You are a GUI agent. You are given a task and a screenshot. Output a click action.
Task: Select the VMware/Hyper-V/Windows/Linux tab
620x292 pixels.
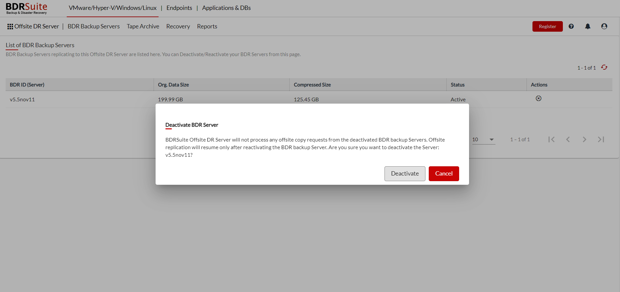[113, 8]
